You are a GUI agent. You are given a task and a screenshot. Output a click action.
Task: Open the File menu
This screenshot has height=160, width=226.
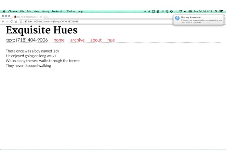point(22,11)
